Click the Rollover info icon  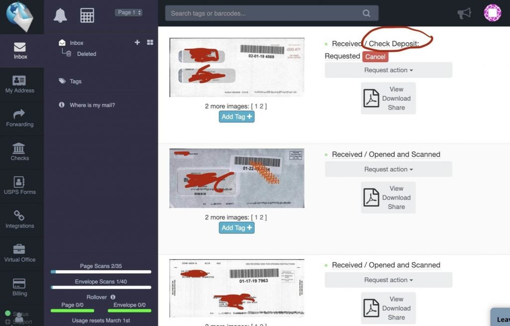tap(113, 297)
